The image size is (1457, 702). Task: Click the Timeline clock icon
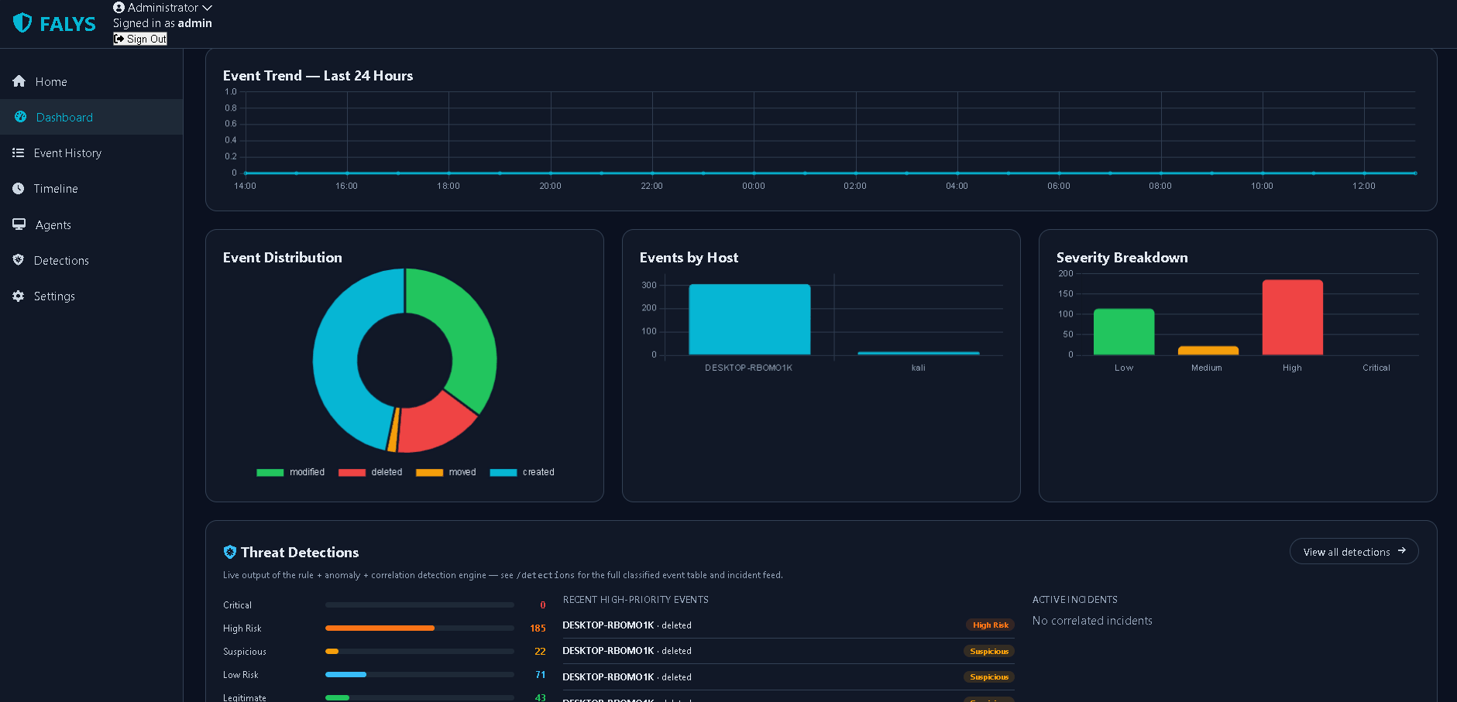tap(19, 188)
